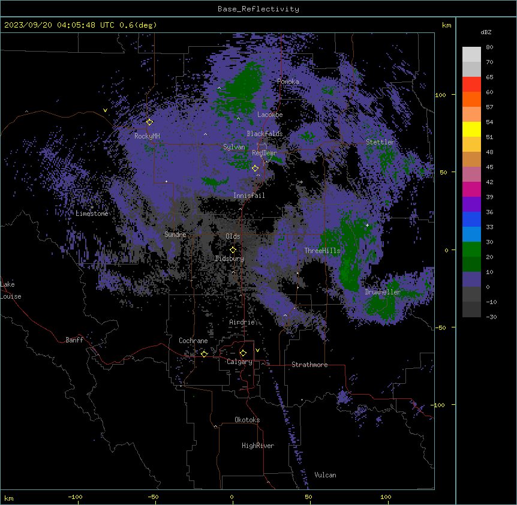The image size is (517, 505).
Task: Click the yellow 51-54 dBZ legend swatch
Action: (x=471, y=129)
